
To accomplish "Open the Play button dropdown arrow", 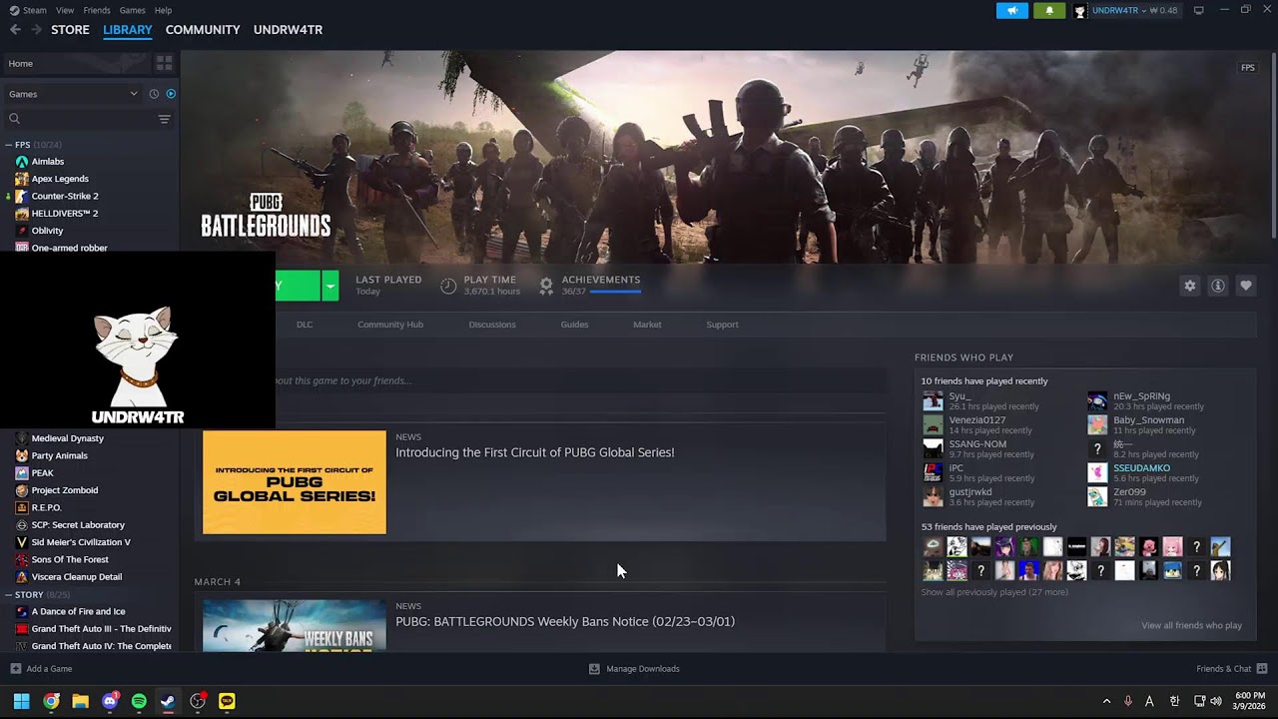I will [329, 286].
